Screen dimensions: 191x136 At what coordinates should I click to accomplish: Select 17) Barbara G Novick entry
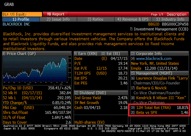pyautogui.click(x=149, y=88)
